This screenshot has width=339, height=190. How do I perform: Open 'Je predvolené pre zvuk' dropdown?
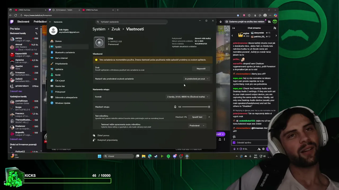[x=197, y=79]
